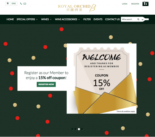The image size is (155, 137).
Task: Click the Login link
Action: coord(125,4)
